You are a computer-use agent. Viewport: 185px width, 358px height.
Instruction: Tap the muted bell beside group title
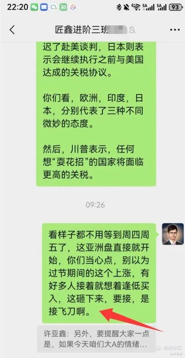(132, 30)
